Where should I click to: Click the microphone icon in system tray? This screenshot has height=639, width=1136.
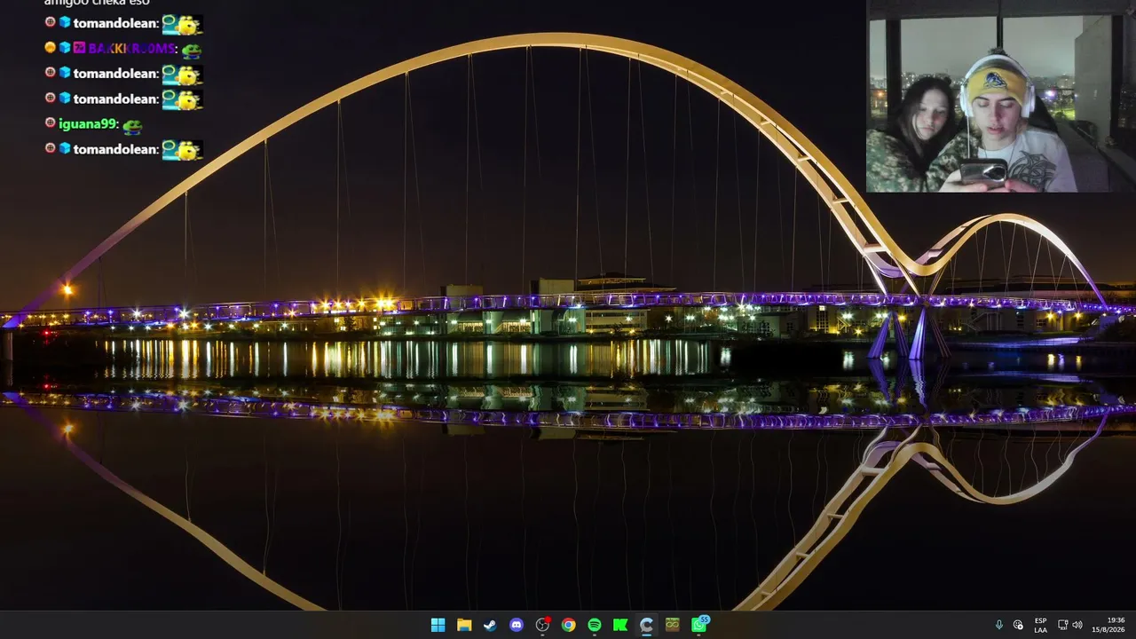[x=999, y=625]
